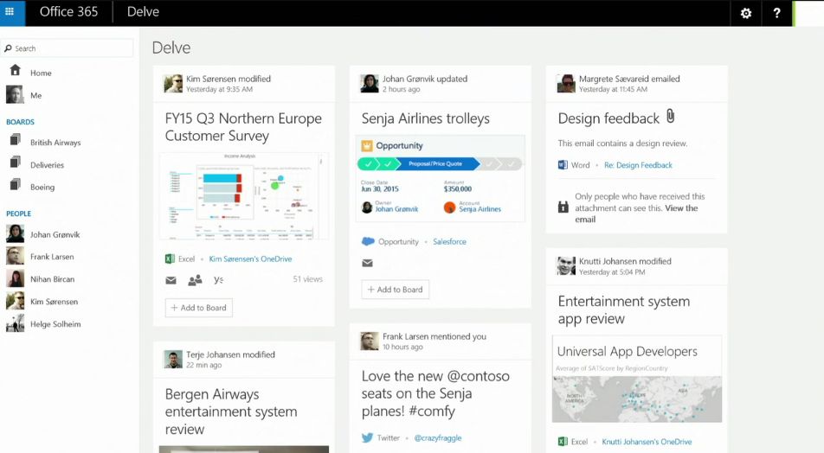Image resolution: width=824 pixels, height=453 pixels.
Task: Click Johan Grønvik owner link in Opportunity
Action: coord(396,209)
